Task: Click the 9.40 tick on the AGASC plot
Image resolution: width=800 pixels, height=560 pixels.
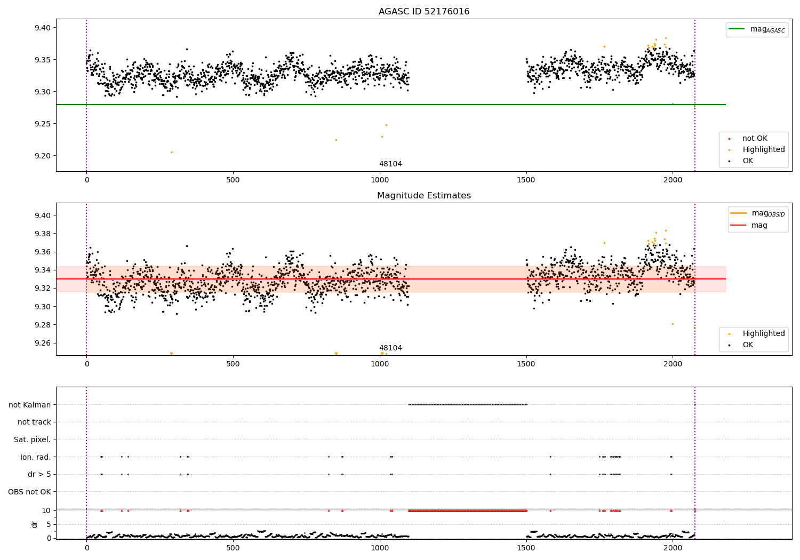Action: point(42,28)
